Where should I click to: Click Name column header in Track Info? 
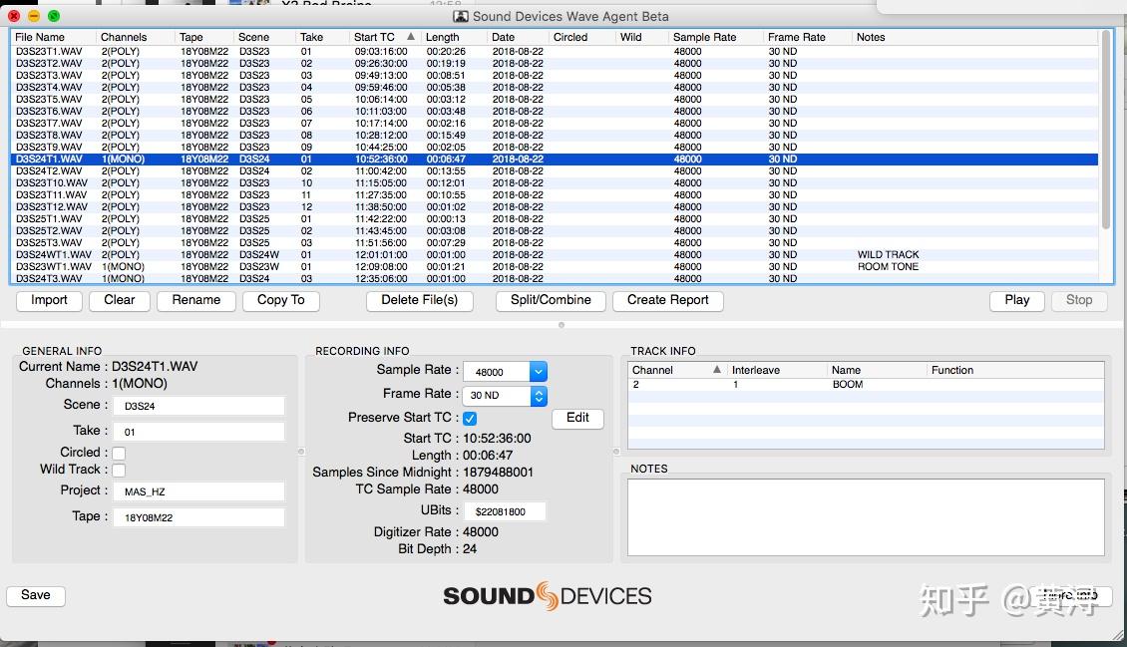tap(877, 370)
